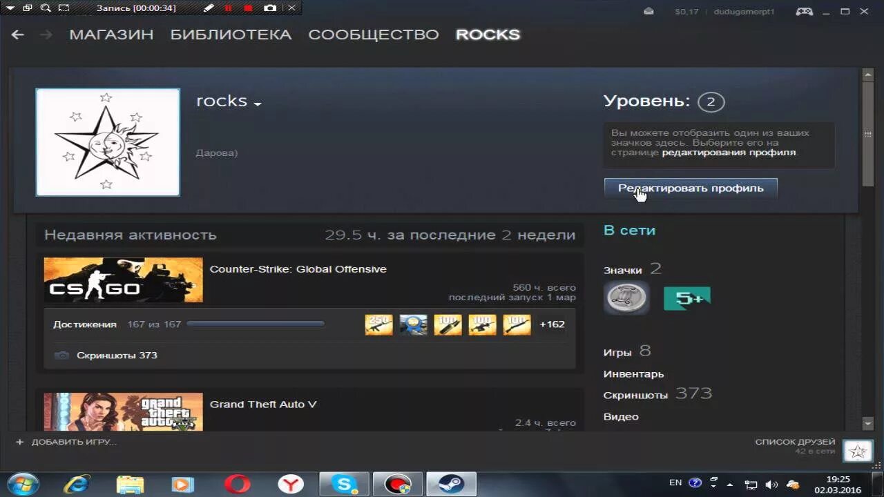
Task: View the 350 rifle achievement icon
Action: pyautogui.click(x=378, y=324)
